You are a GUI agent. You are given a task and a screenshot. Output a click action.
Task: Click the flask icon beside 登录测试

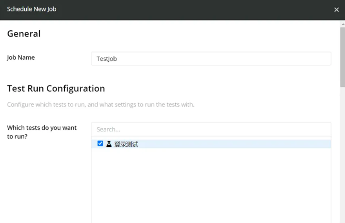[x=109, y=144]
